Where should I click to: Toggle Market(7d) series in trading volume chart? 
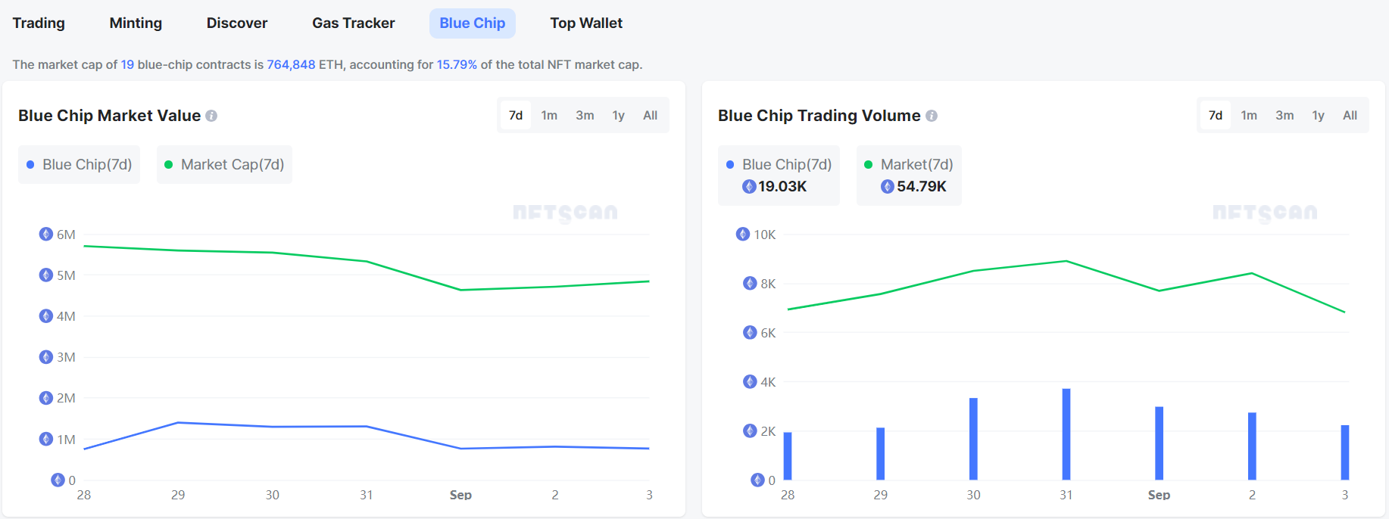[x=909, y=165]
